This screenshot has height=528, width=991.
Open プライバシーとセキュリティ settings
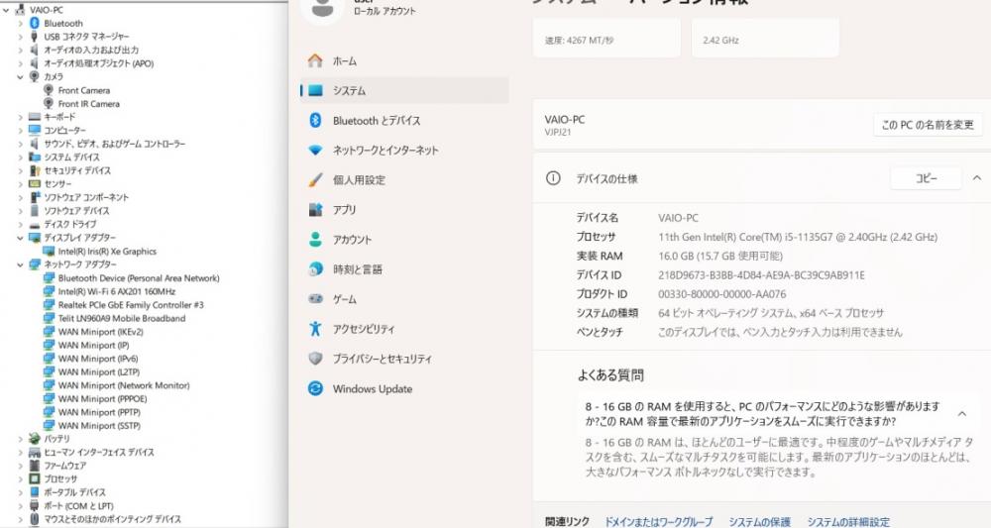[x=404, y=359]
